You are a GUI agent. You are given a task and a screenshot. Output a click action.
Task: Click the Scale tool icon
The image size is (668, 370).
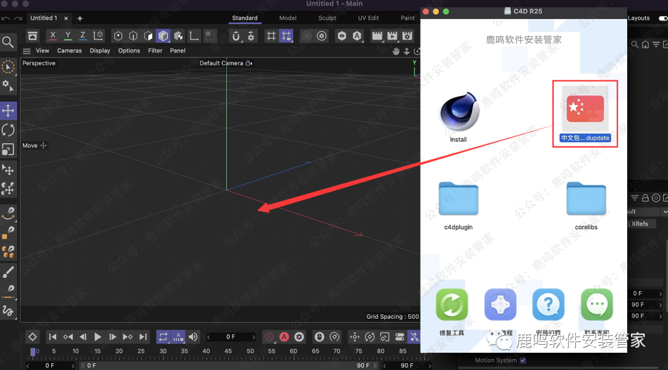(x=8, y=149)
